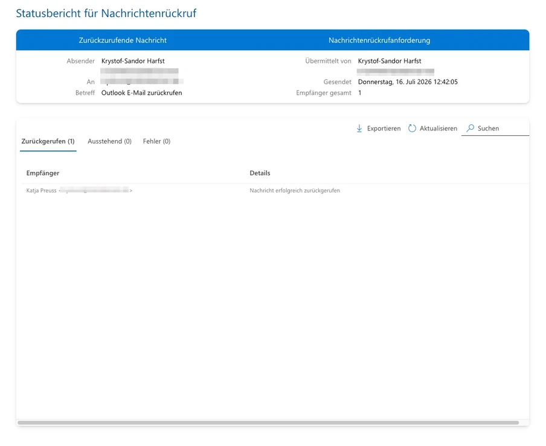Switch to the Ausstehend (0) tab
Screen dimensions: 546x446
point(109,141)
